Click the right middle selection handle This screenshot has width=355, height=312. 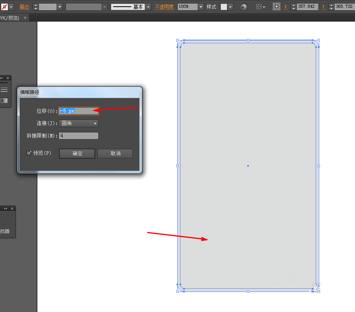pos(319,166)
